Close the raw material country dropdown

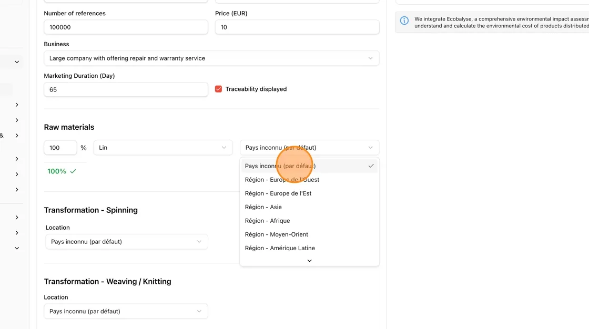(x=310, y=148)
